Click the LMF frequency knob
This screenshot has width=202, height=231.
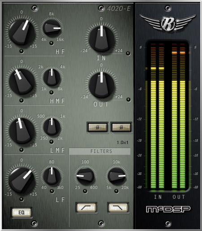[x=52, y=127]
